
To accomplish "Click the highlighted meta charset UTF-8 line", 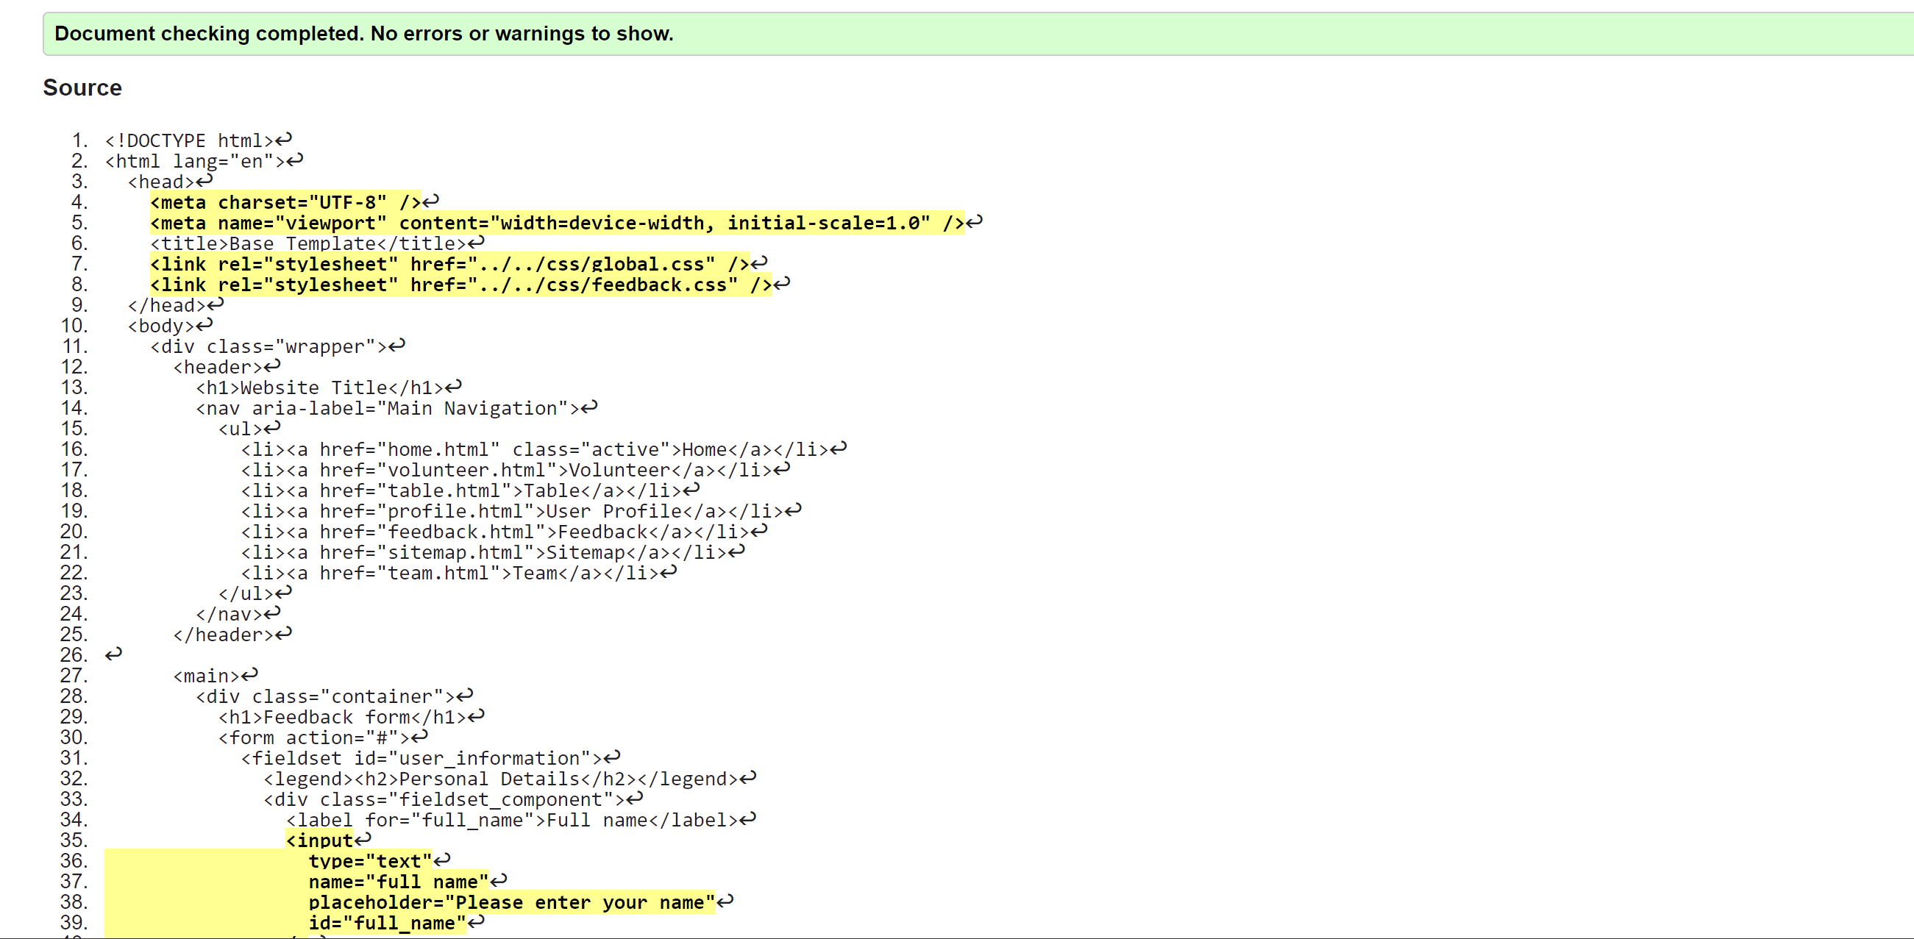I will [x=285, y=202].
